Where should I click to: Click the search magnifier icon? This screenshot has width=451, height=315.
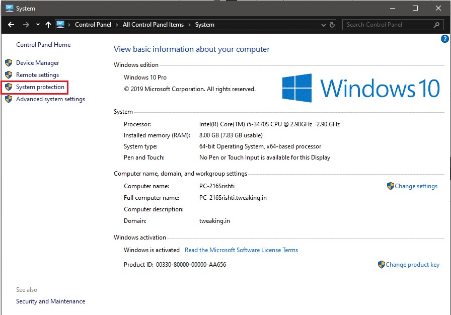(x=437, y=24)
